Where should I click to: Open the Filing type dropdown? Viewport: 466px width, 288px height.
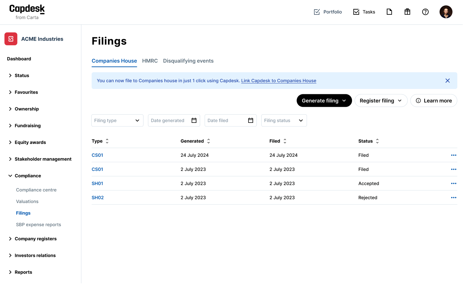tap(117, 121)
